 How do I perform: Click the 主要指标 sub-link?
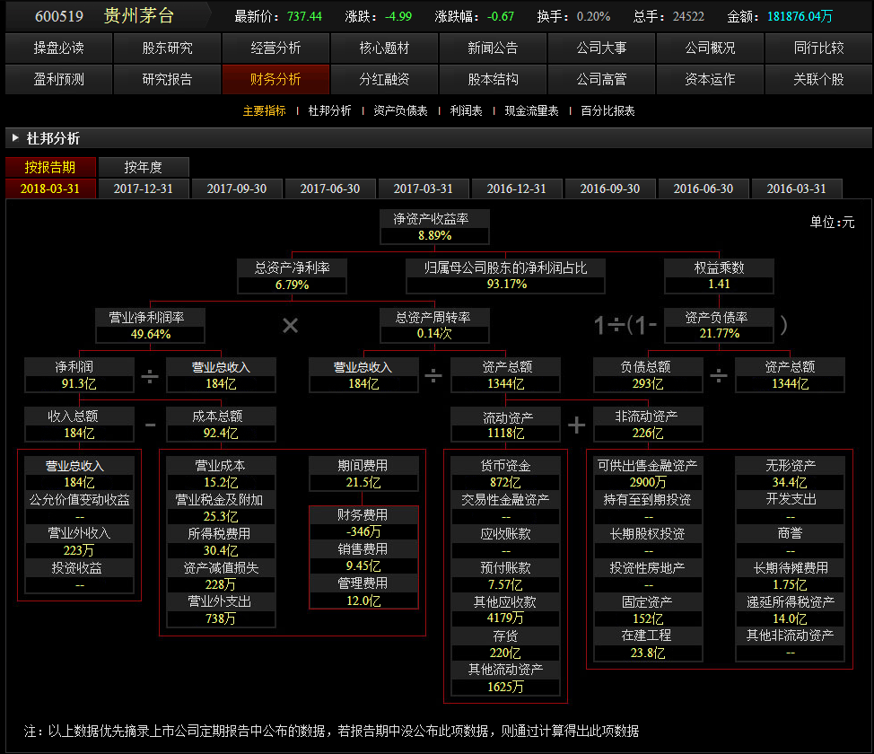[x=264, y=111]
